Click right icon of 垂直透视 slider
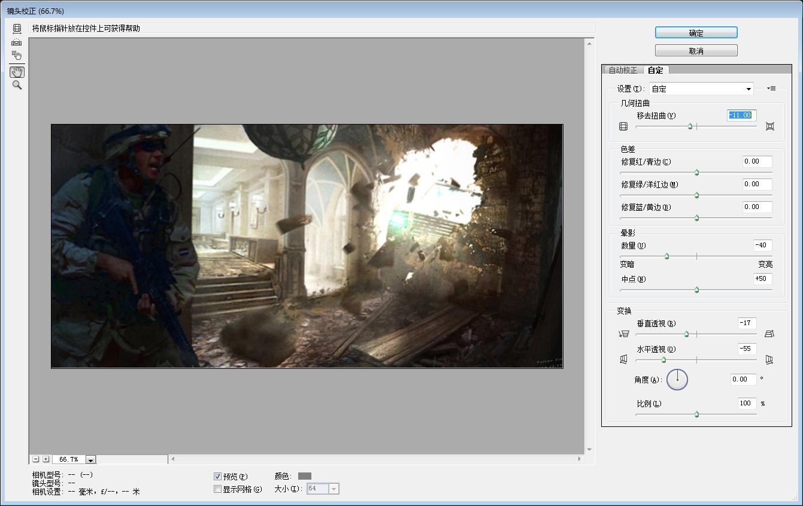 (x=769, y=334)
